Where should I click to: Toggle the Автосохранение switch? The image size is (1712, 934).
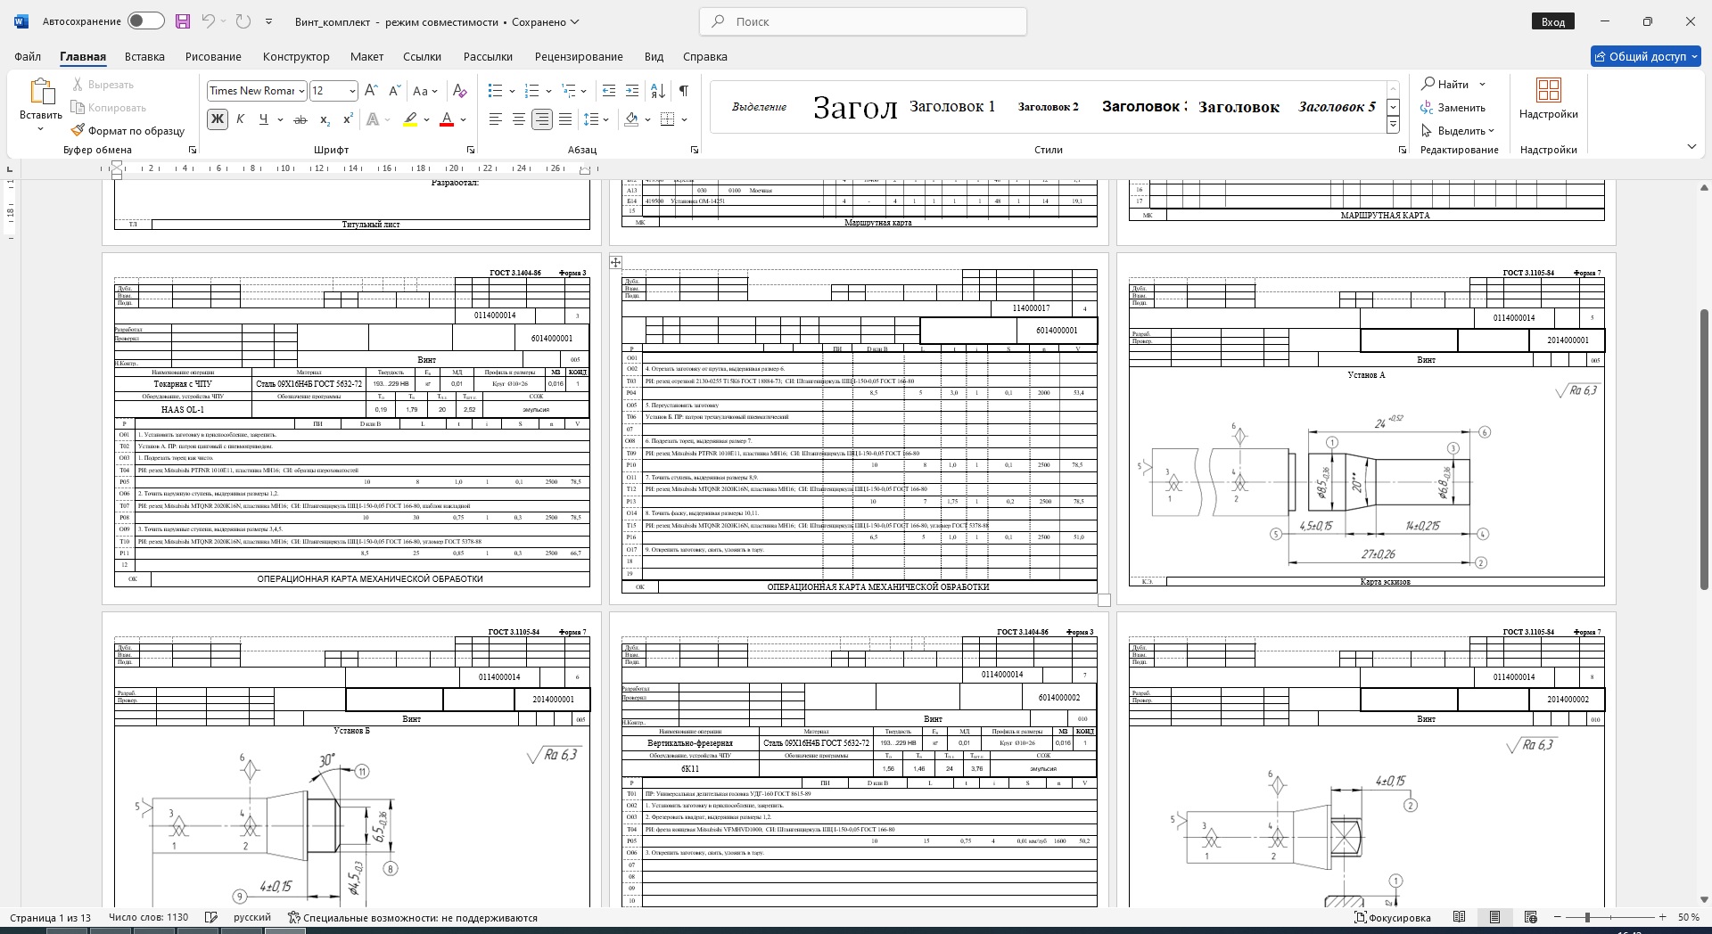145,21
